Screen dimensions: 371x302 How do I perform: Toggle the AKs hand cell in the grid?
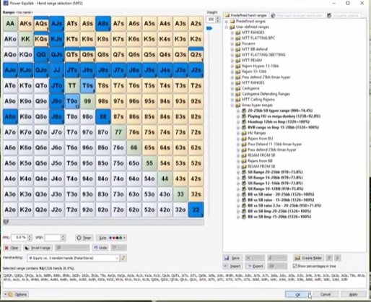click(x=25, y=24)
